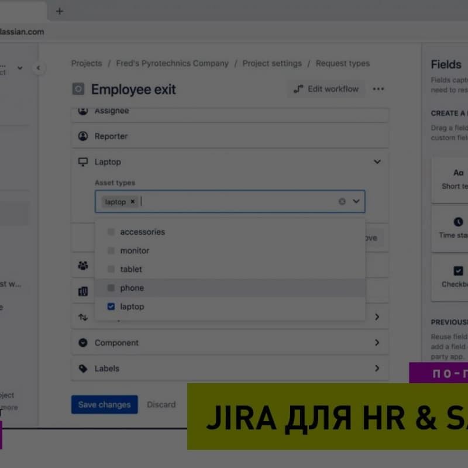The height and width of the screenshot is (468, 468).
Task: Check the accessories option
Action: pos(111,232)
